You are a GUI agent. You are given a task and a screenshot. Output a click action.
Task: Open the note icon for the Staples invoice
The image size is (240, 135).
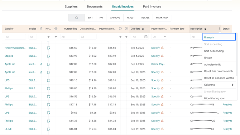[48, 56]
